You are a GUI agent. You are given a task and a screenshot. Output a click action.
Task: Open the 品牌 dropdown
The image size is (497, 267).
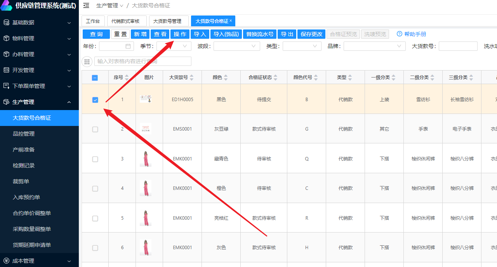coord(374,46)
